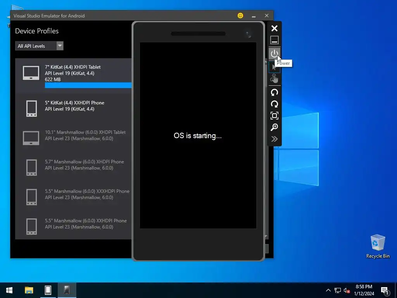Click the Device Profiles heading
The width and height of the screenshot is (397, 298).
tap(37, 31)
